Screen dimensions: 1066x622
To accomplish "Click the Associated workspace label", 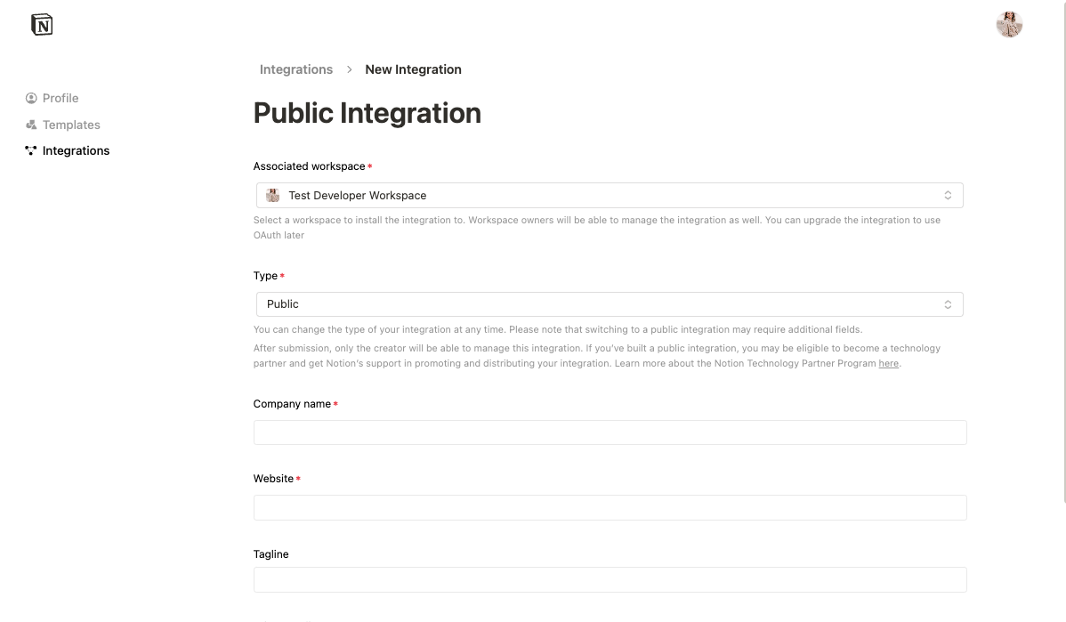I will (310, 166).
